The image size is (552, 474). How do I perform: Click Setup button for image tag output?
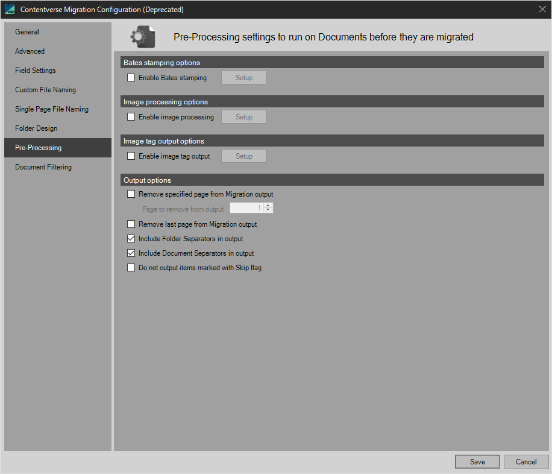243,156
